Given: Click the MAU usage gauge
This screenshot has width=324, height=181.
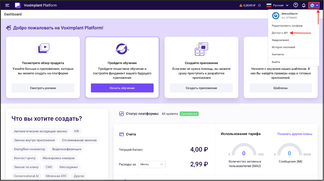Looking at the screenshot, I should click(244, 150).
